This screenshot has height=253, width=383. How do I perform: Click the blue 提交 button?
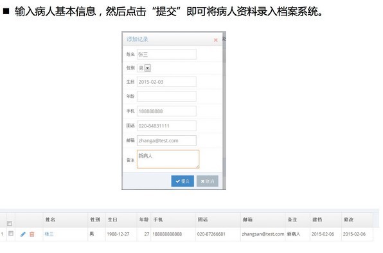183,181
